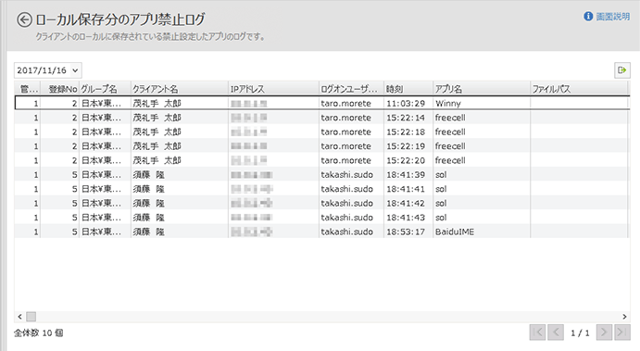Select the 18:53:17 time cell

coord(408,232)
